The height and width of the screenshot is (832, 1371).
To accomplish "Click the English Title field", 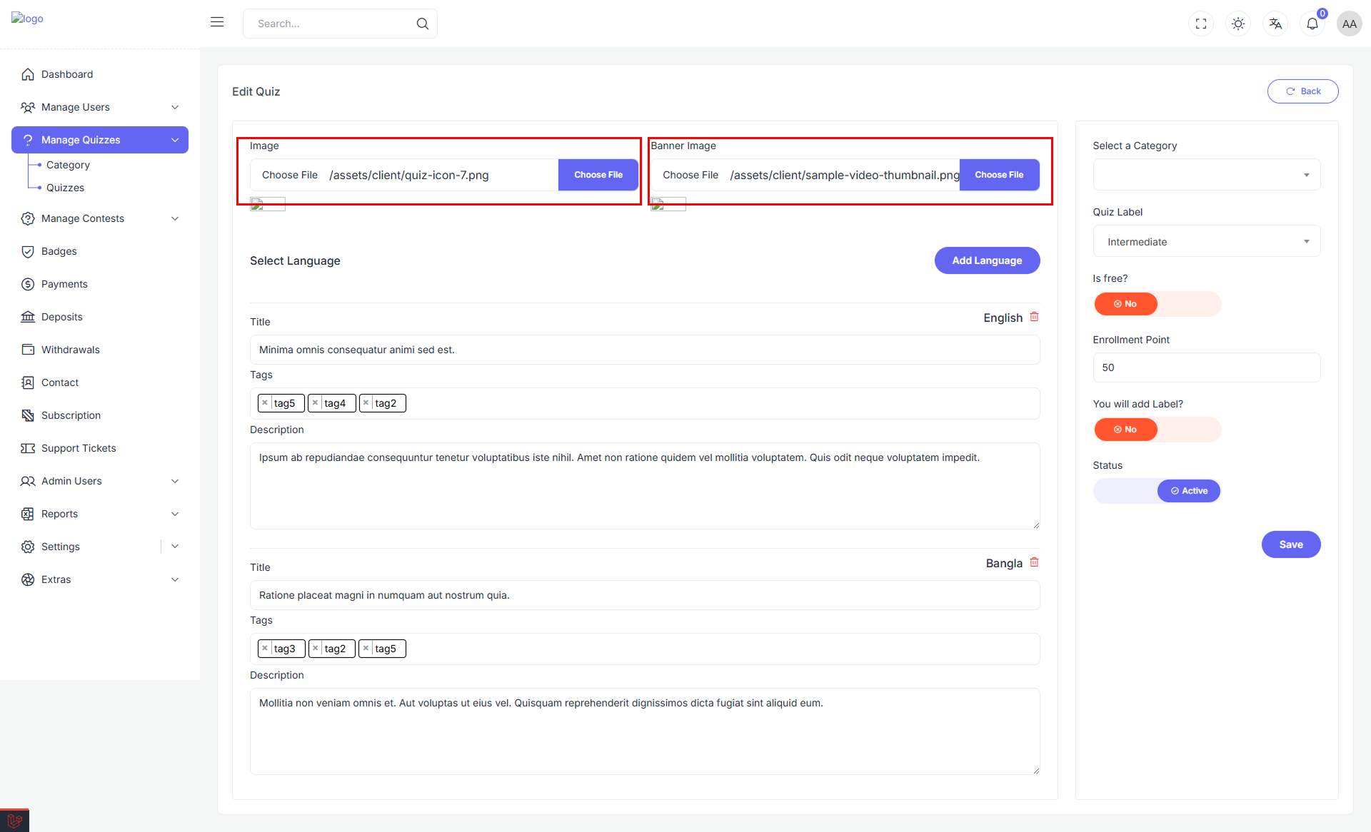I will (645, 350).
